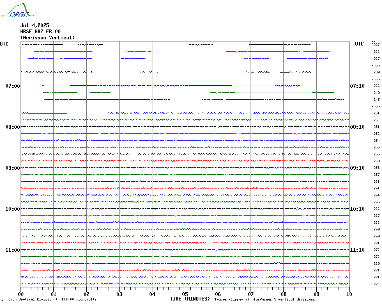Click the DC value 264

pyautogui.click(x=377, y=195)
